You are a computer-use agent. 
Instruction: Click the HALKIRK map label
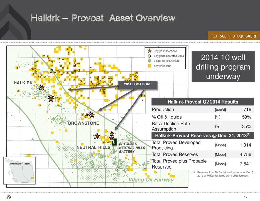pyautogui.click(x=23, y=83)
